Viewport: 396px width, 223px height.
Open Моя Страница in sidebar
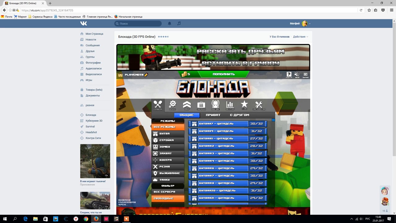point(94,34)
